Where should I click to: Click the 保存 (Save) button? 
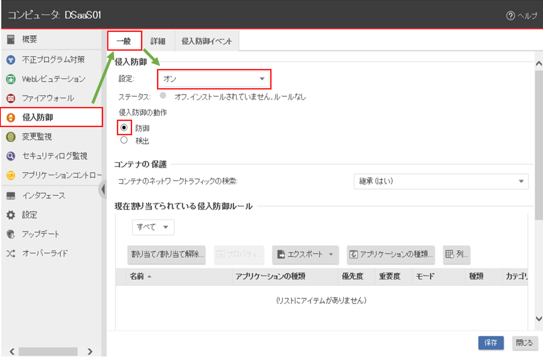click(x=491, y=343)
